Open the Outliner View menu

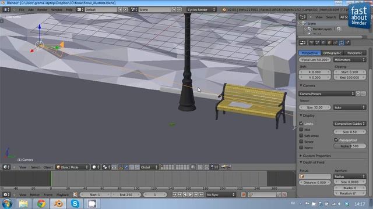(319, 17)
